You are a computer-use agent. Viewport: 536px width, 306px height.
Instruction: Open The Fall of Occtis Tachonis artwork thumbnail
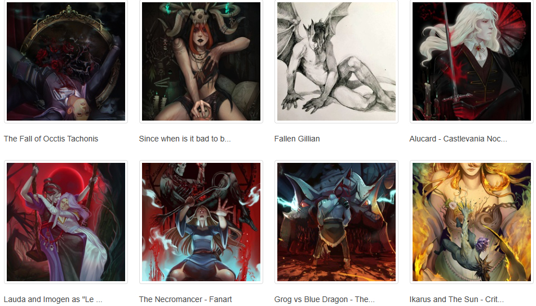pyautogui.click(x=66, y=61)
